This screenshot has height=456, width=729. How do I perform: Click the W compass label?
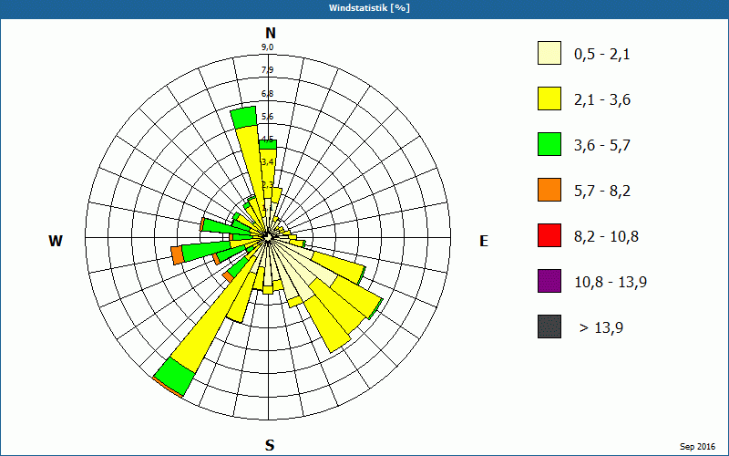(x=56, y=241)
